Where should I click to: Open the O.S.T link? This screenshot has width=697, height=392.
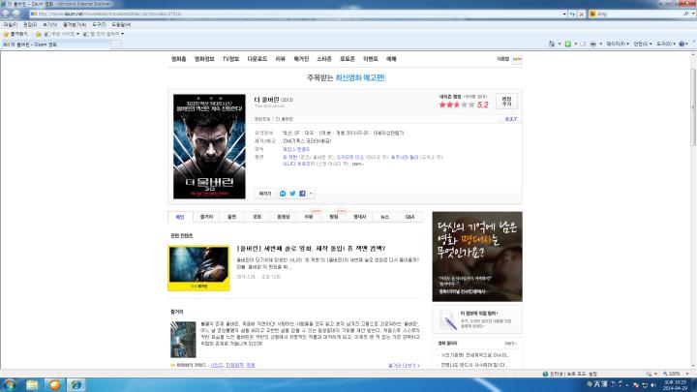tap(511, 119)
